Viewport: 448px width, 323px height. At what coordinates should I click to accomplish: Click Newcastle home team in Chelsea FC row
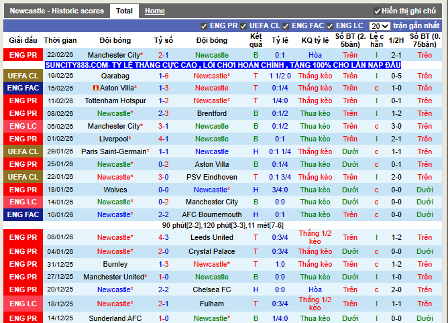pos(115,289)
